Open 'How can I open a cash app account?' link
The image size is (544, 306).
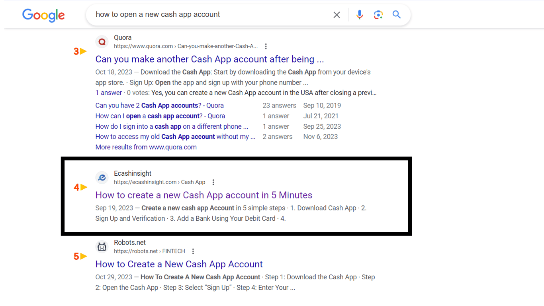(x=160, y=116)
